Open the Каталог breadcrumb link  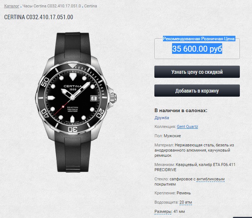click(11, 6)
